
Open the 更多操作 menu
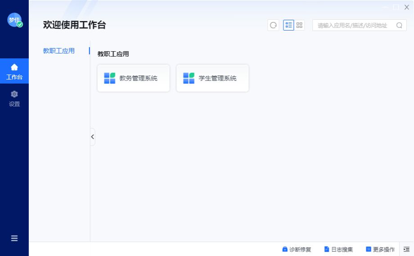coord(380,249)
